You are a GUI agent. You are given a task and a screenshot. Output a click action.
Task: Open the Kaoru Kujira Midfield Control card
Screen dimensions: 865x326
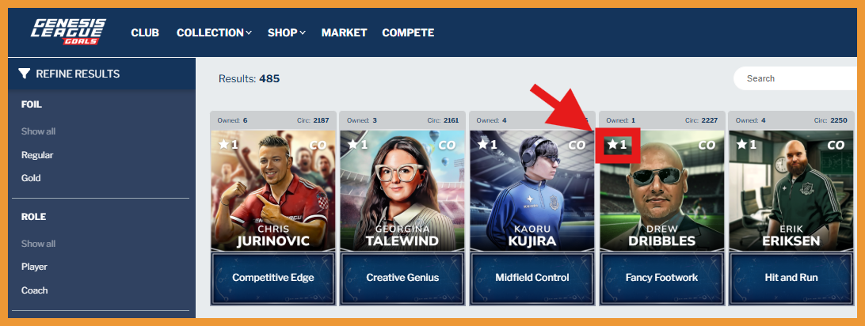pyautogui.click(x=532, y=208)
